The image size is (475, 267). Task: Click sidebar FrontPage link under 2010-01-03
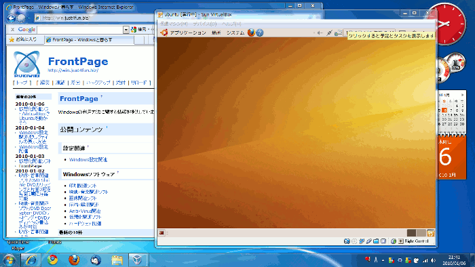point(31,166)
